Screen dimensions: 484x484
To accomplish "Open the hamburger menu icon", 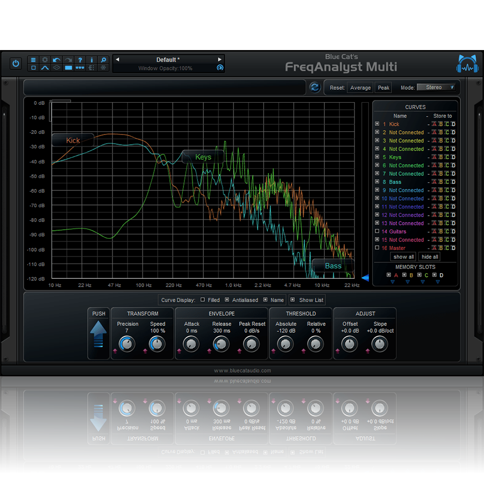I will point(33,60).
